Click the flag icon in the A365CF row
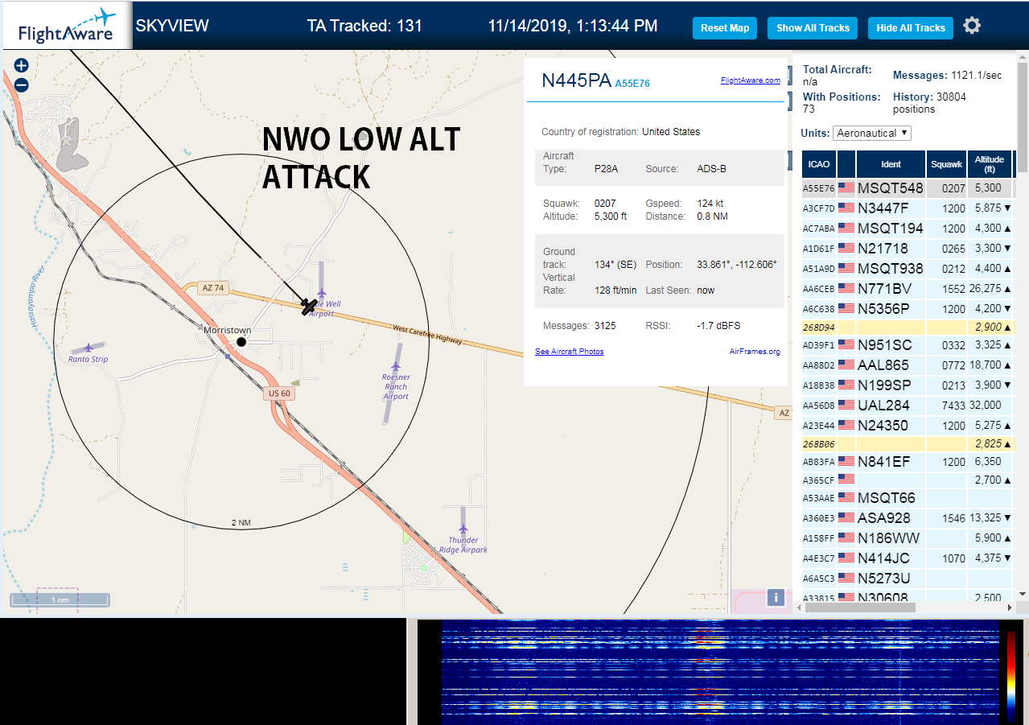Screen dimensions: 1029x725 (846, 480)
